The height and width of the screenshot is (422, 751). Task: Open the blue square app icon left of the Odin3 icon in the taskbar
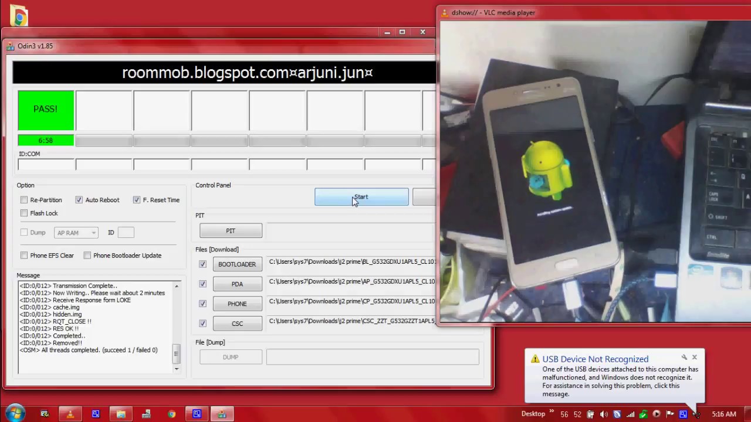click(x=197, y=414)
